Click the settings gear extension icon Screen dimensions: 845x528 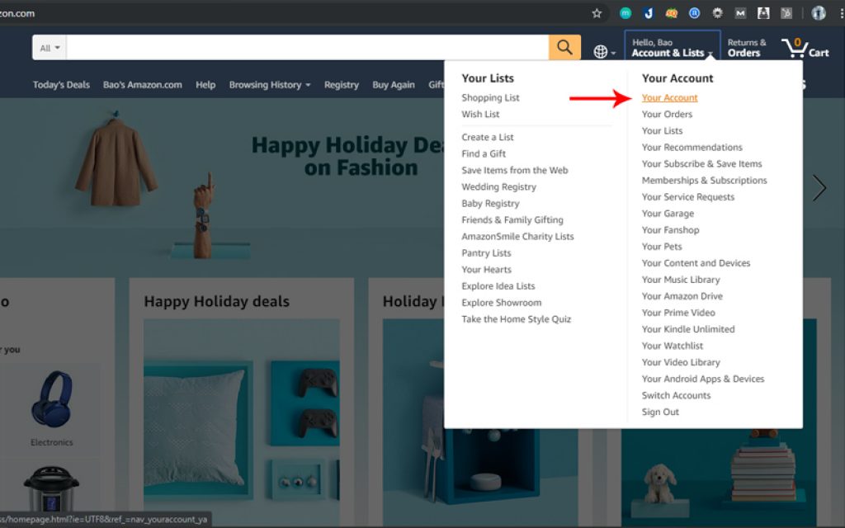click(x=717, y=13)
